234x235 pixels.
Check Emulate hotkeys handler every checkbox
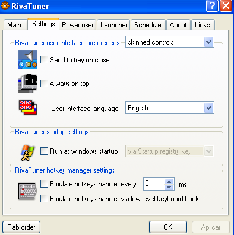pyautogui.click(x=44, y=183)
